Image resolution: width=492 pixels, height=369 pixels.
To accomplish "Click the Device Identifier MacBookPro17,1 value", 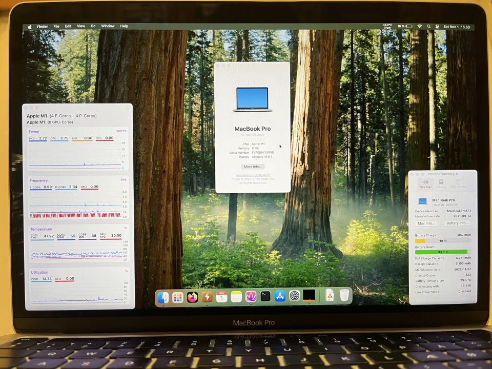I will (459, 211).
